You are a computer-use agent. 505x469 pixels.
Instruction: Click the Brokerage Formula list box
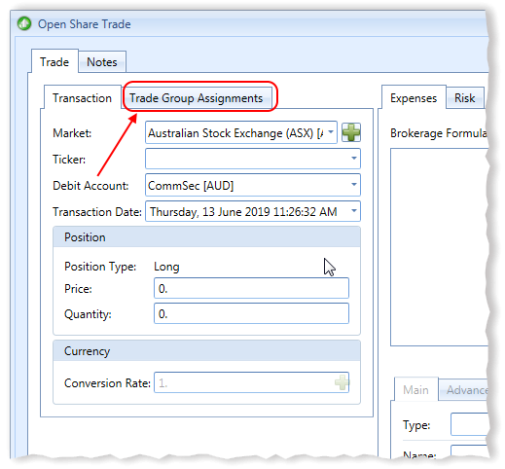[440, 247]
